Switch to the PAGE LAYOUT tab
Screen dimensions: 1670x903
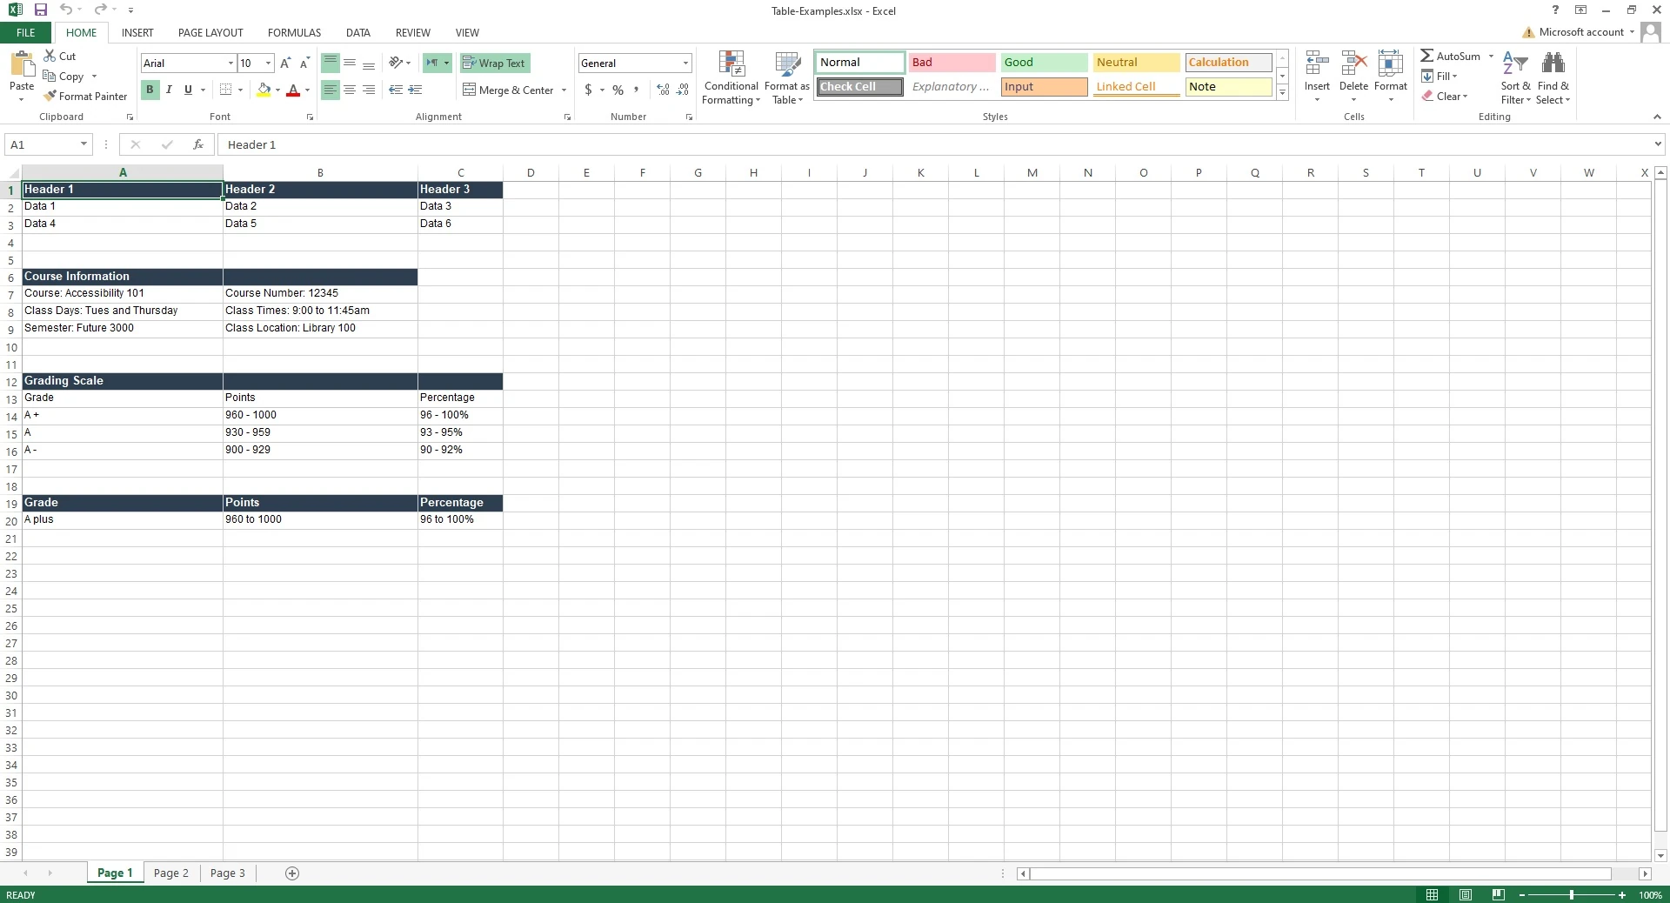point(210,33)
